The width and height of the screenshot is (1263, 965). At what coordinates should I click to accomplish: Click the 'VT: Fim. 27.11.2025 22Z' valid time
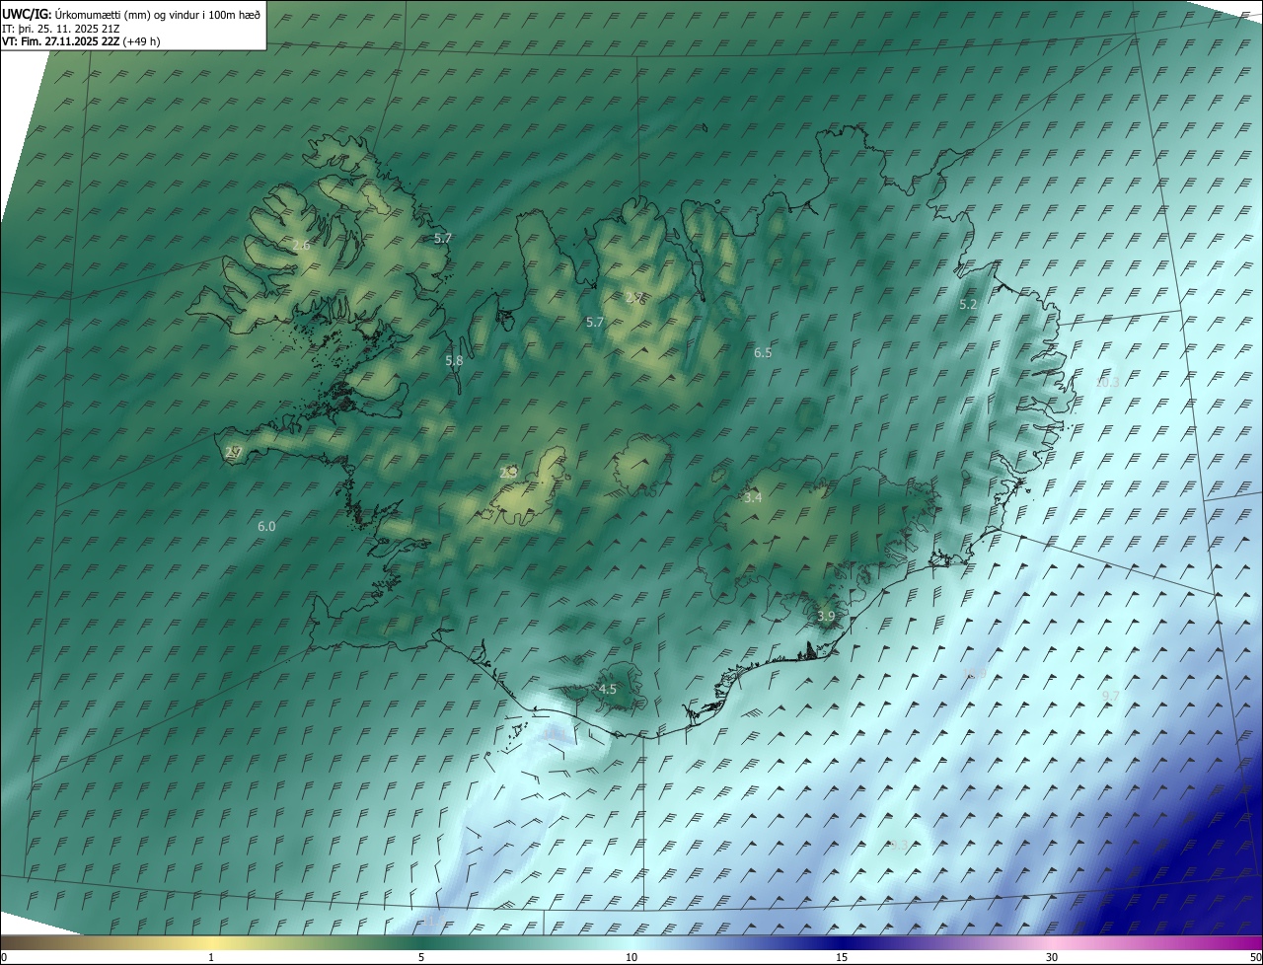point(60,41)
